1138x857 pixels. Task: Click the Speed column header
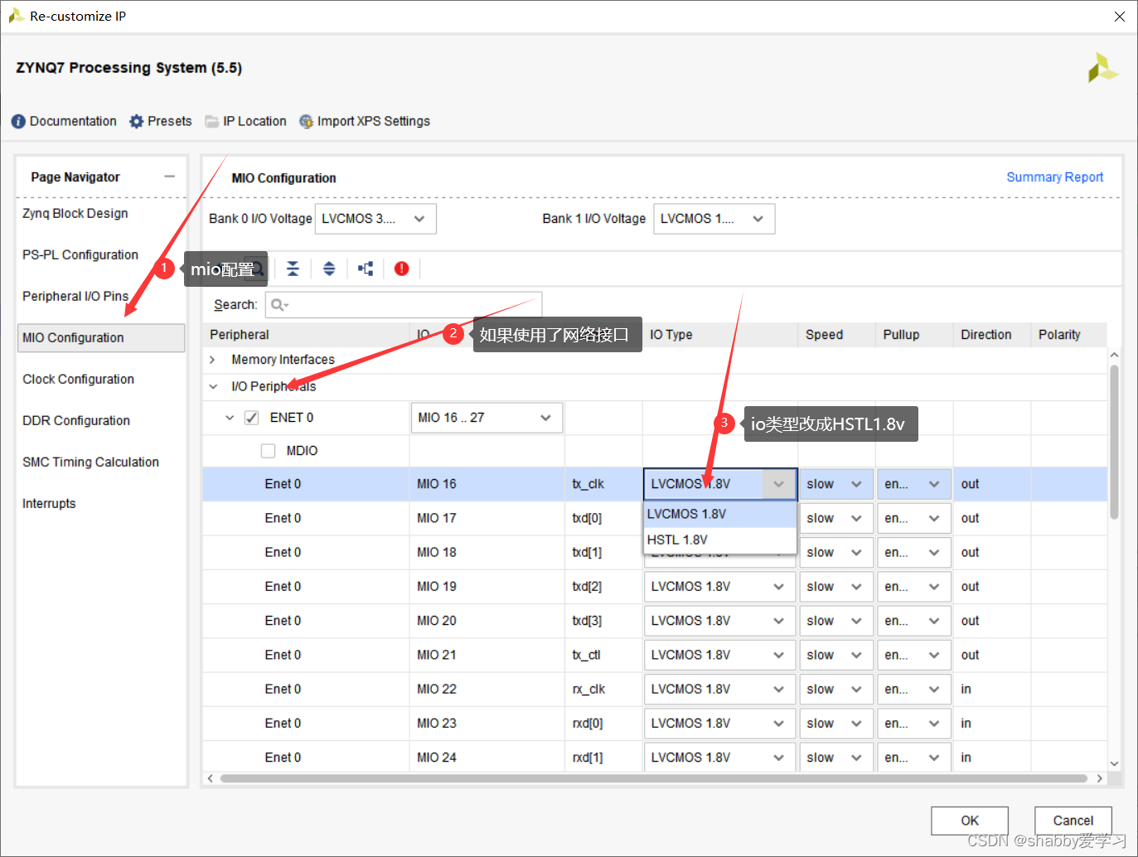[836, 335]
